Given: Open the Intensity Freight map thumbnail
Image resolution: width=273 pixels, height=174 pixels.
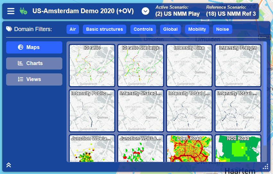Looking at the screenshot, I should 238,65.
